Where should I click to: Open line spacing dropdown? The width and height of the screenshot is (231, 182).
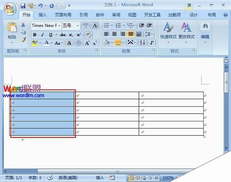tap(149, 34)
